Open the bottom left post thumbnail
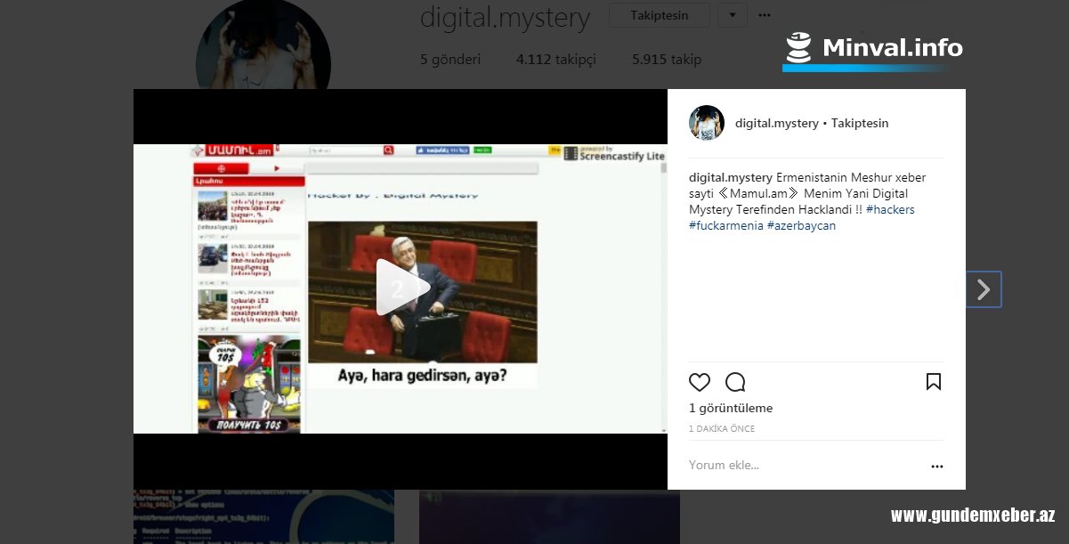 [x=263, y=516]
